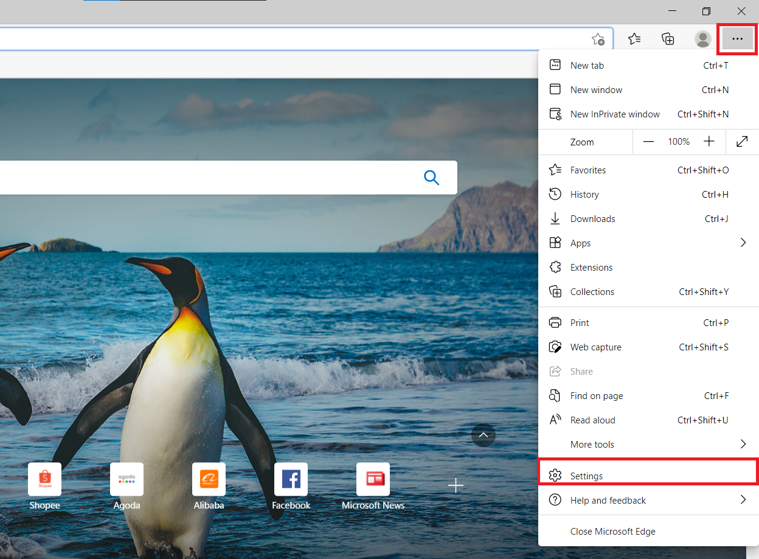Add this page to favorites via star icon

(598, 38)
